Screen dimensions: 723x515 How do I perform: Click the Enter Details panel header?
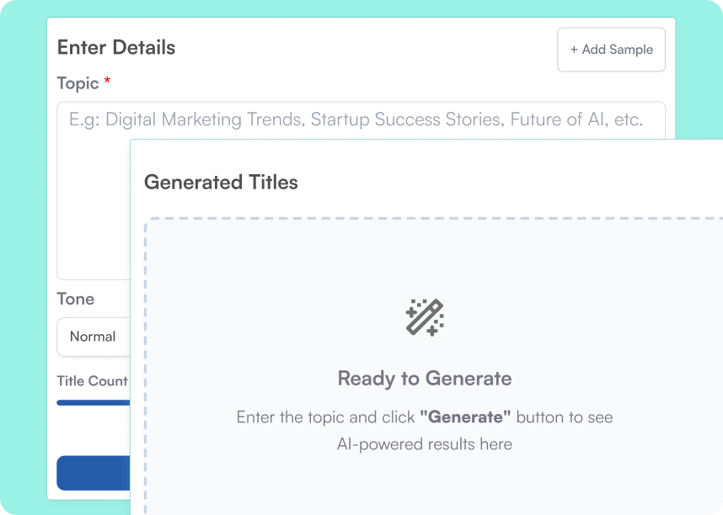coord(115,48)
